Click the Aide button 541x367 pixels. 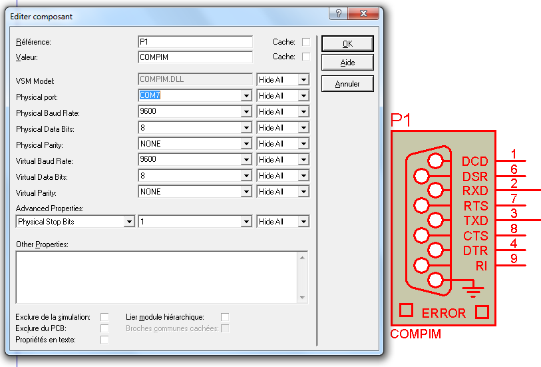point(347,63)
